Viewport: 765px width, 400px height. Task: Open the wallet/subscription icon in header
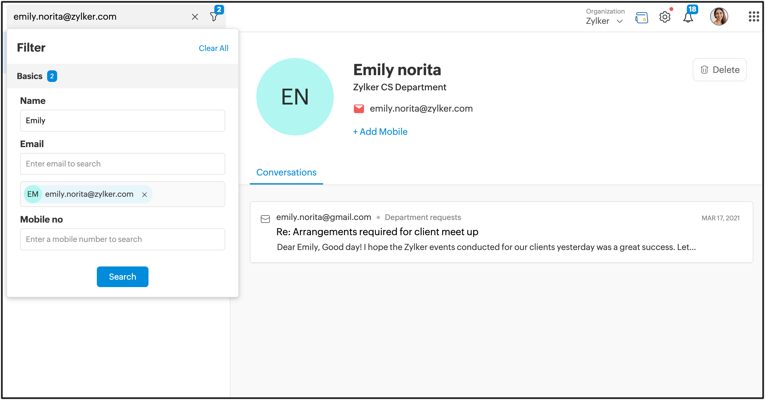coord(642,17)
